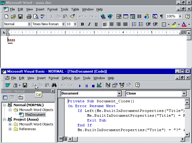
Task: Pause execution with Break button
Action: (87, 86)
